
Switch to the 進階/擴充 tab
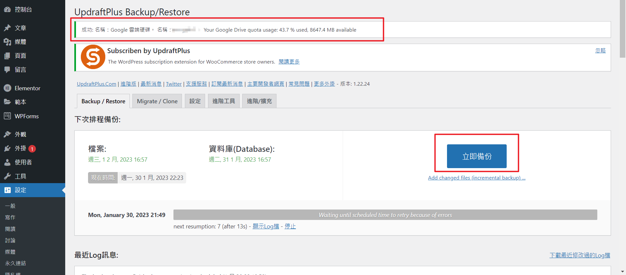tap(259, 101)
